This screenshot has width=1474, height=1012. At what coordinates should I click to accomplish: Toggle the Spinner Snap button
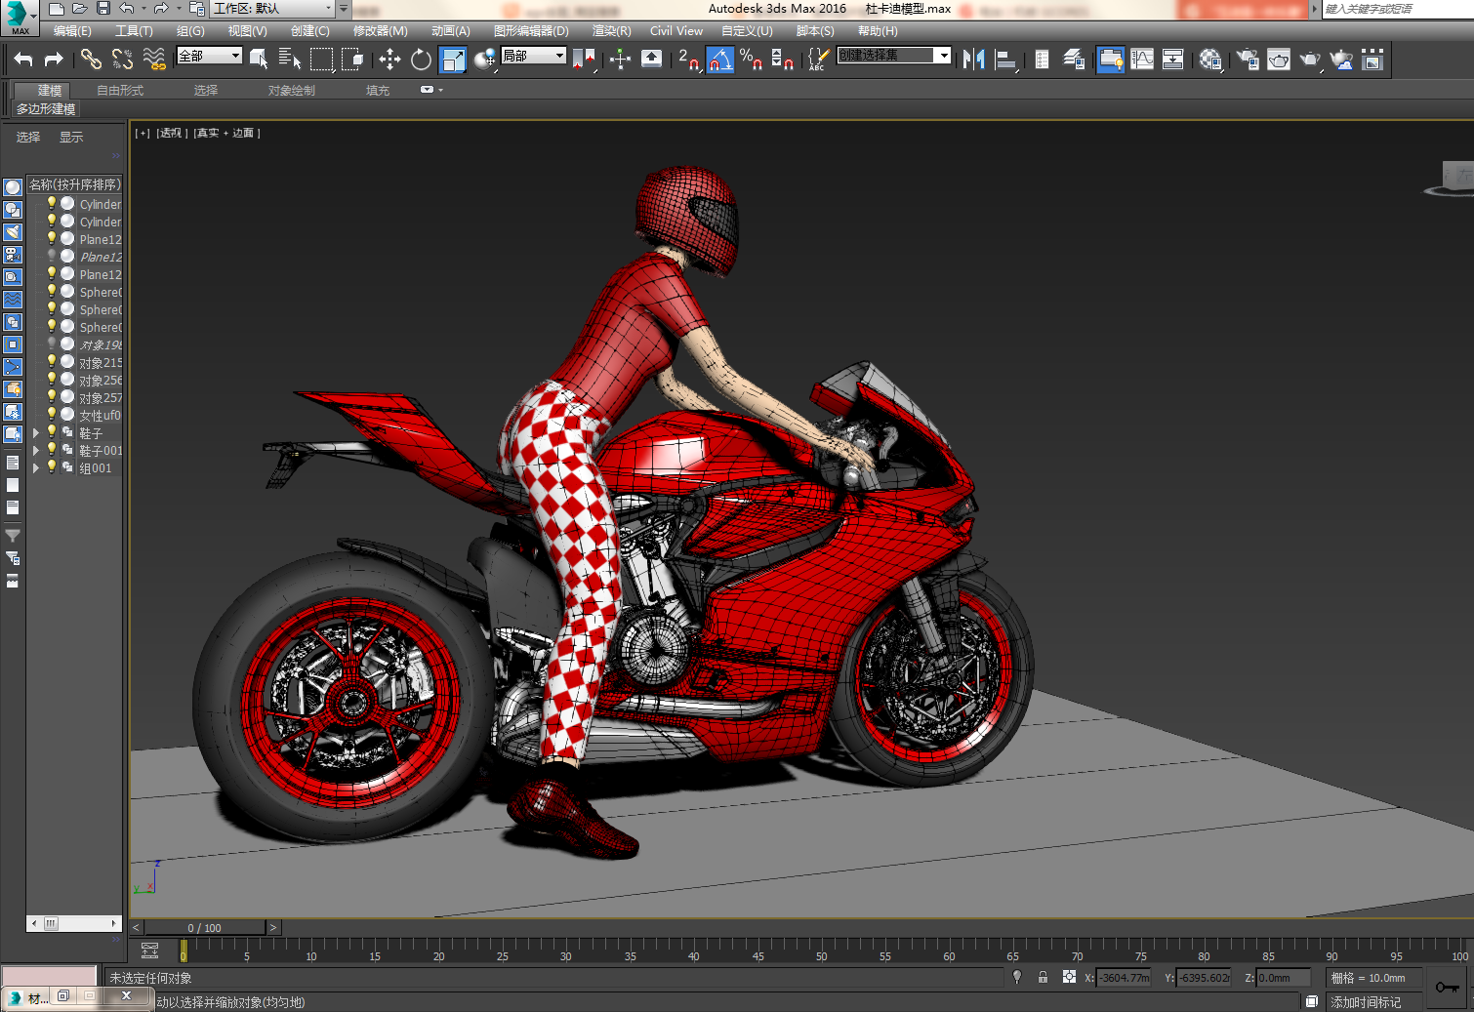click(x=782, y=60)
